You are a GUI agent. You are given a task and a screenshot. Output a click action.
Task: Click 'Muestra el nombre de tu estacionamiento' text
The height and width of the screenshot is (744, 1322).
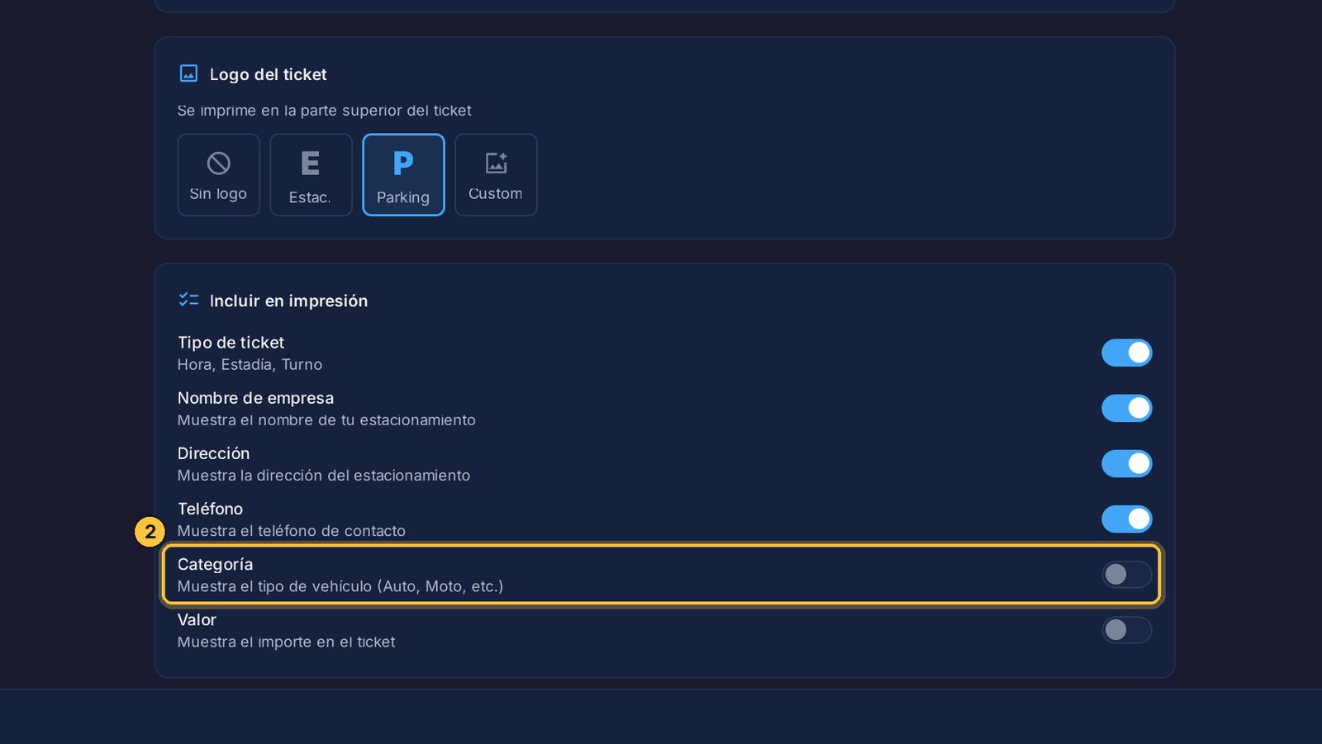[x=326, y=419]
